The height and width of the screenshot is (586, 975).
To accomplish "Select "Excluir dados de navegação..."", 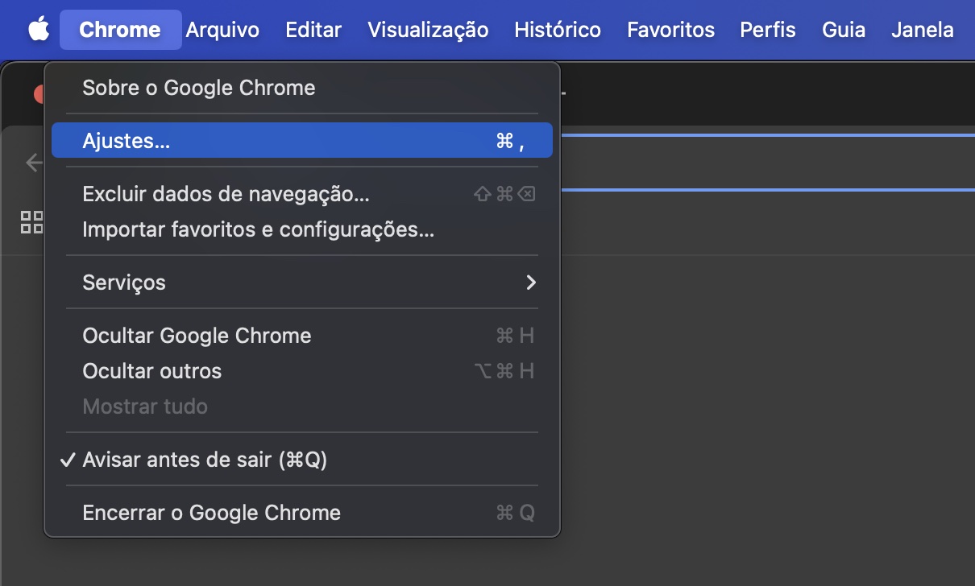I will tap(225, 193).
